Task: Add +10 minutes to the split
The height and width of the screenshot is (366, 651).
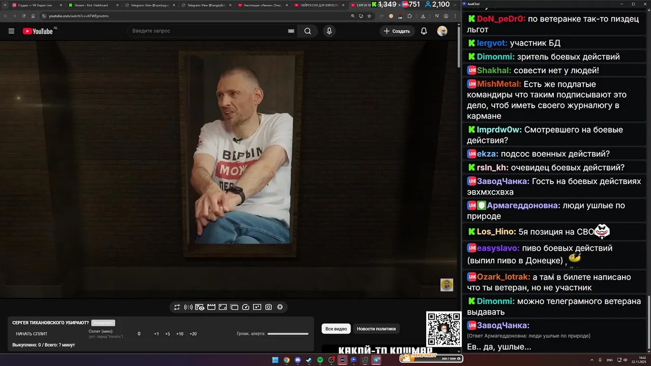Action: 180,334
